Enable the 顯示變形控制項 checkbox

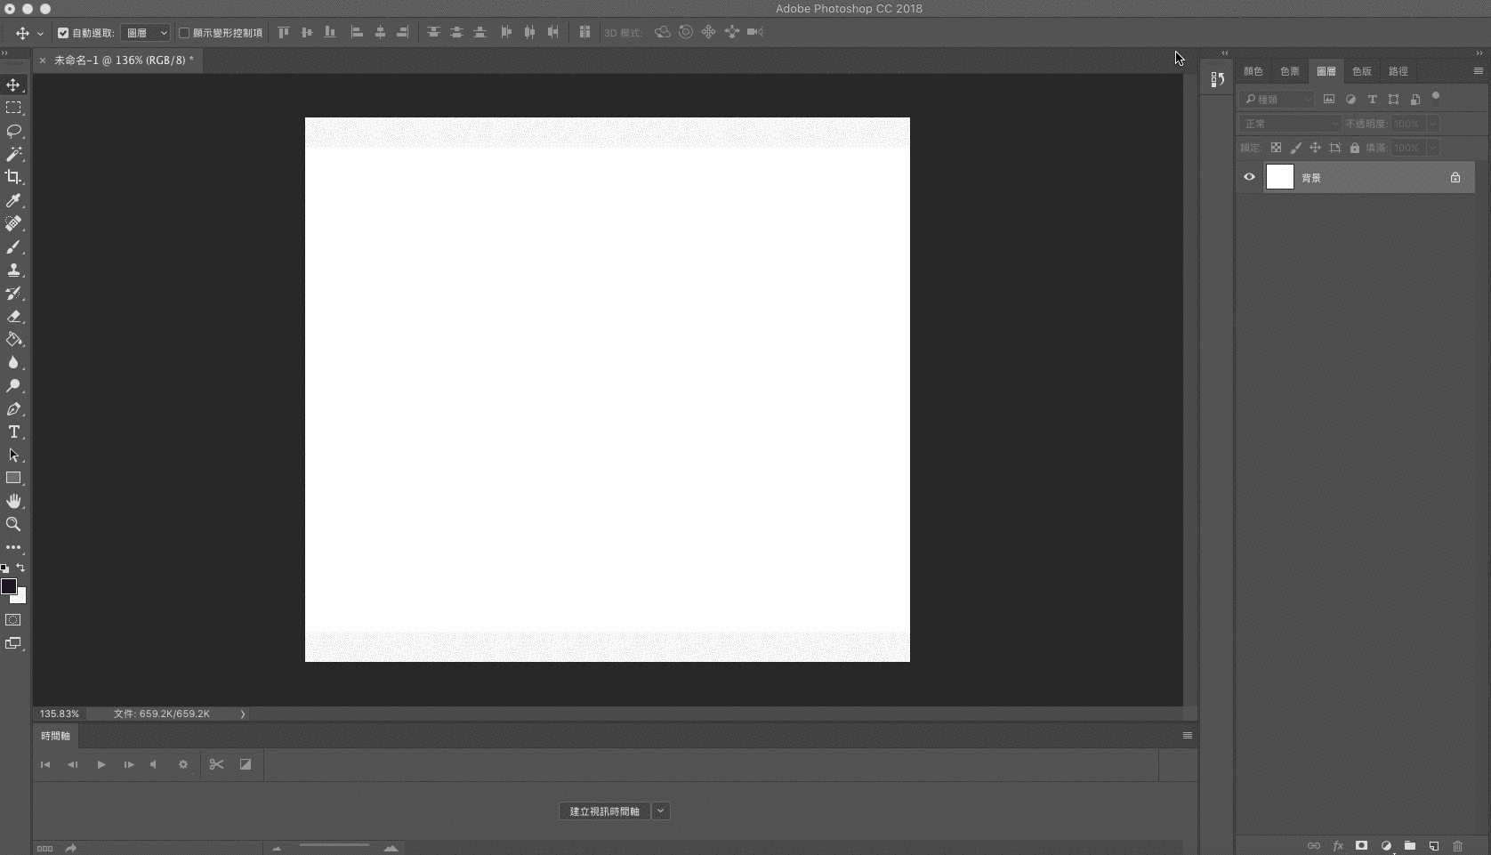(184, 33)
